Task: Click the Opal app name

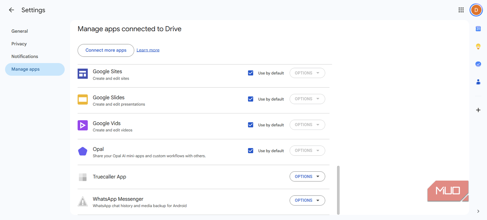Action: click(x=98, y=149)
